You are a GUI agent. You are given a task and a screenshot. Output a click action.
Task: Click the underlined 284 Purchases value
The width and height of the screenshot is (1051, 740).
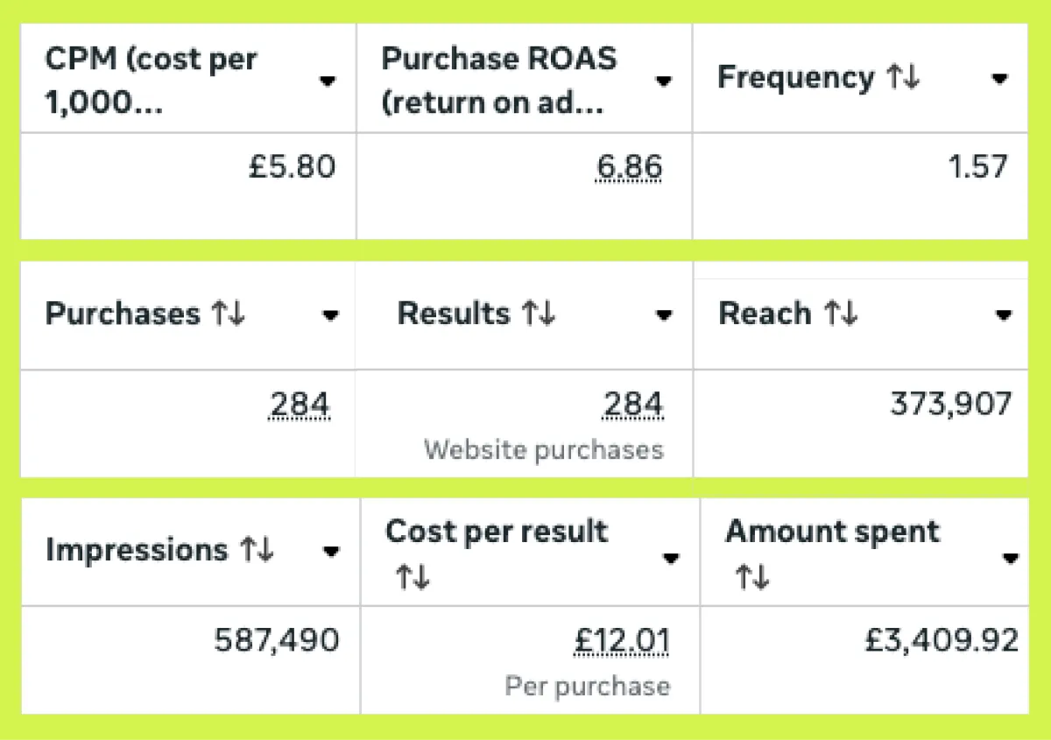[x=300, y=405]
